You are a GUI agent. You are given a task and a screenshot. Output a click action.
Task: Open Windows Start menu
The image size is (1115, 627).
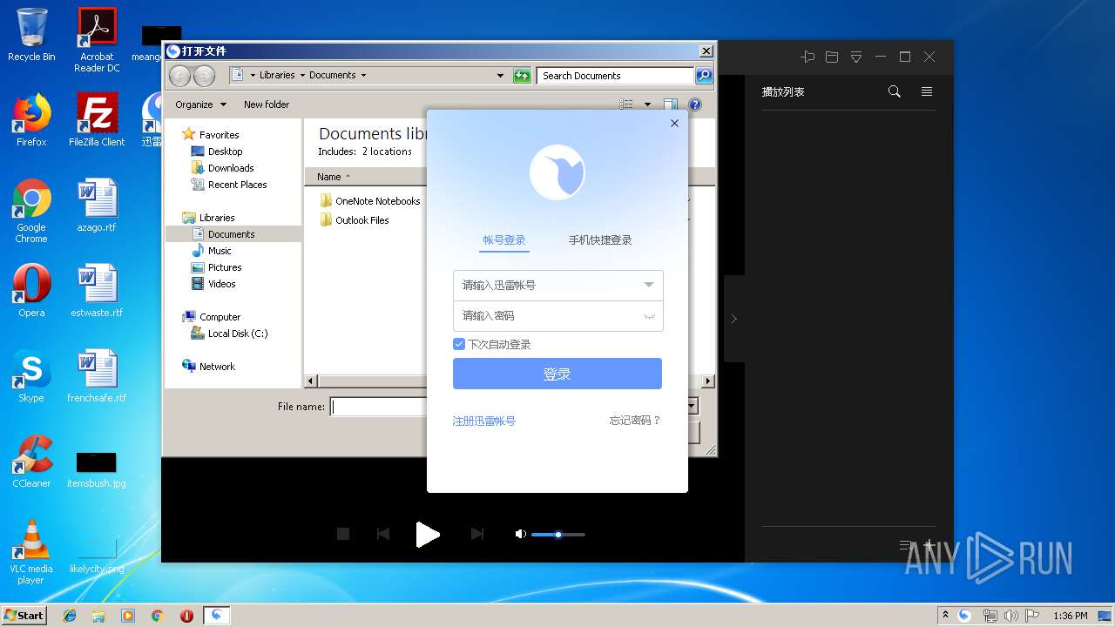coord(24,615)
